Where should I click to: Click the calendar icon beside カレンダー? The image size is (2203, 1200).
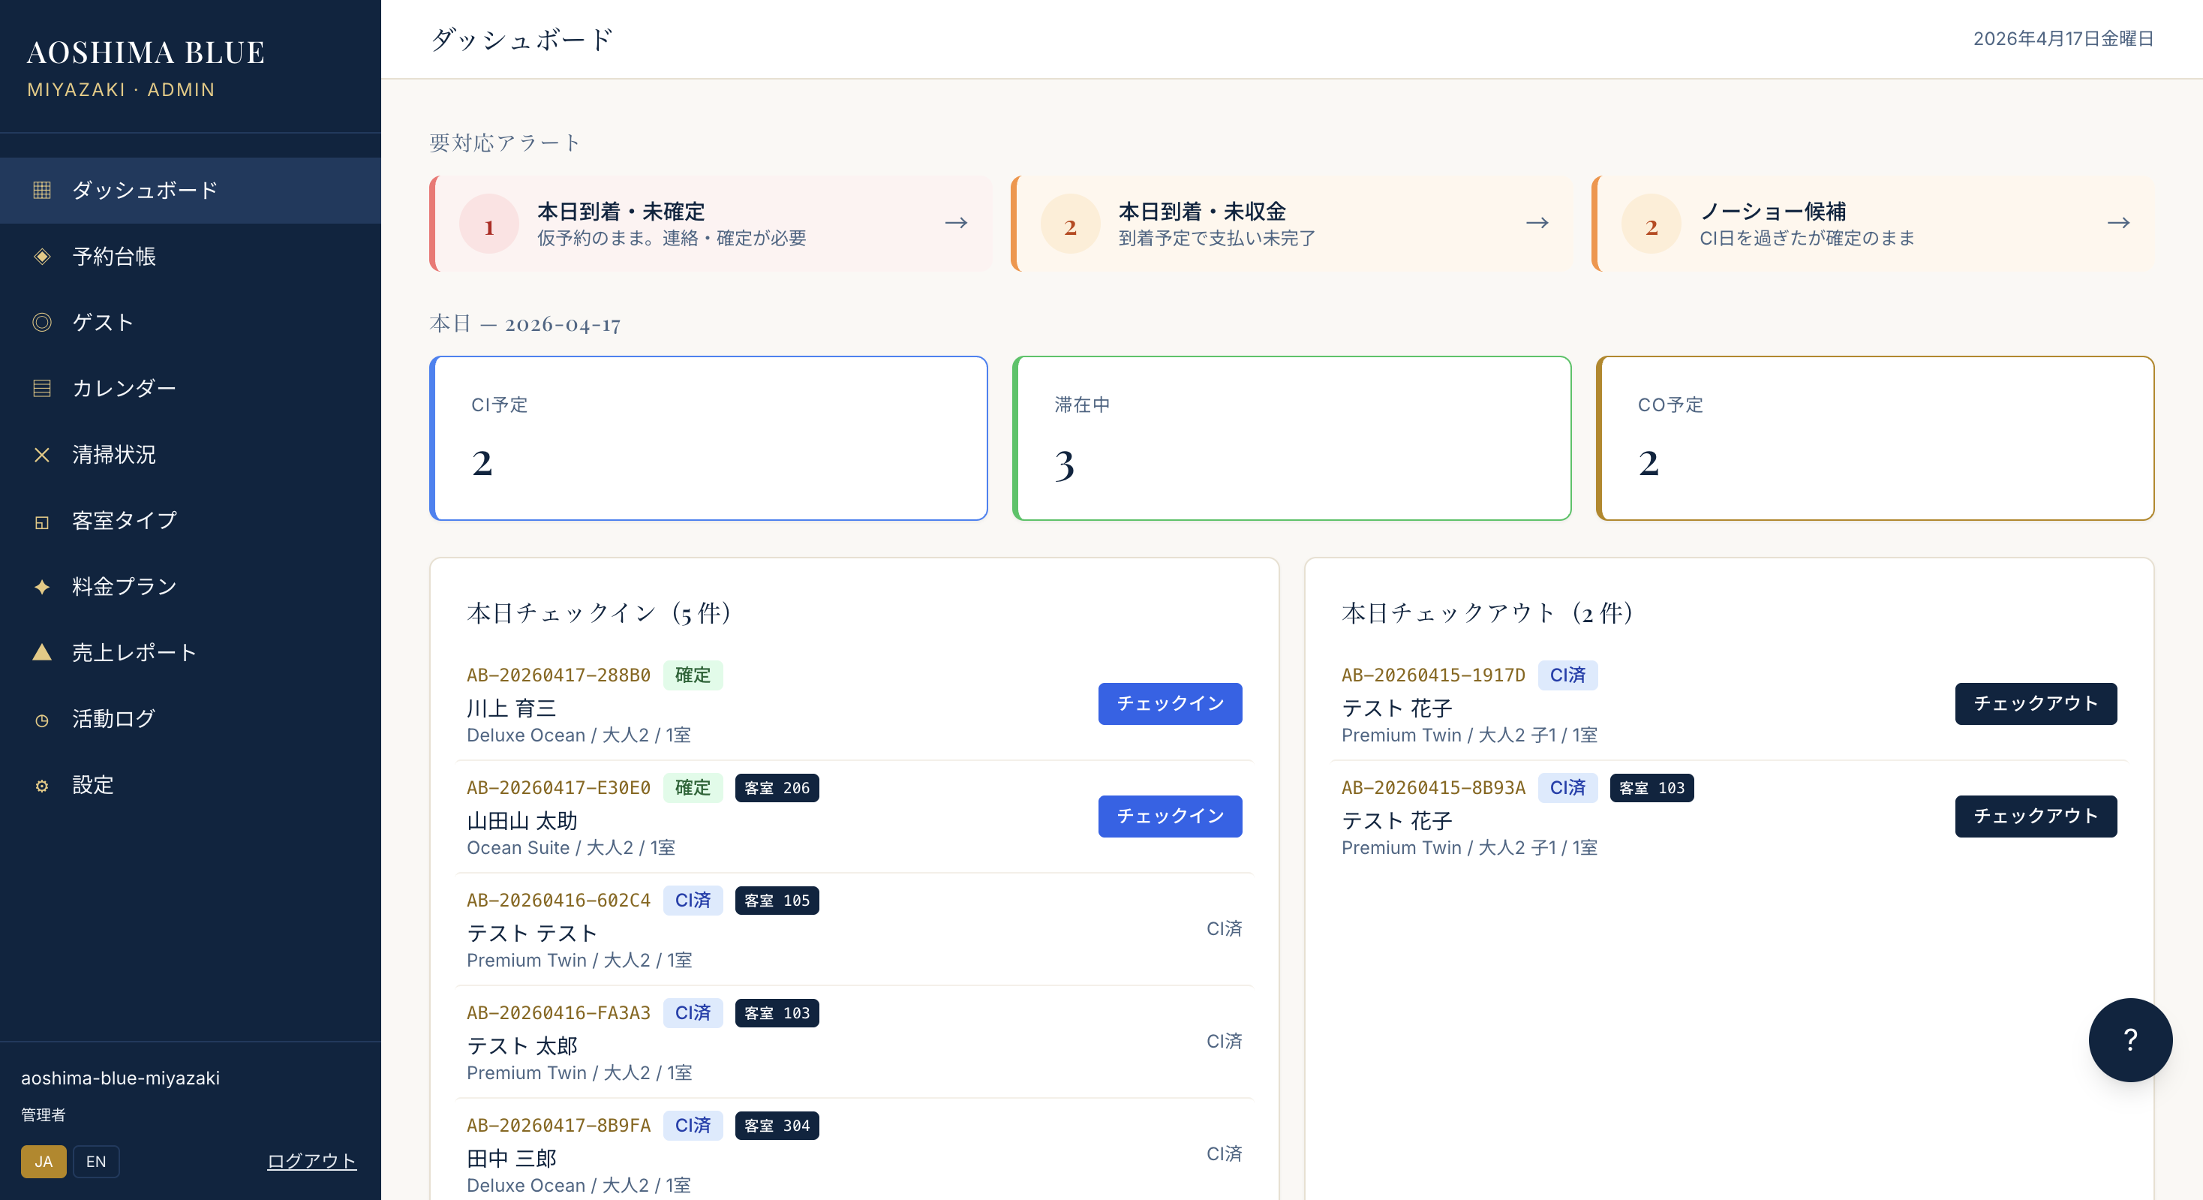(x=42, y=388)
